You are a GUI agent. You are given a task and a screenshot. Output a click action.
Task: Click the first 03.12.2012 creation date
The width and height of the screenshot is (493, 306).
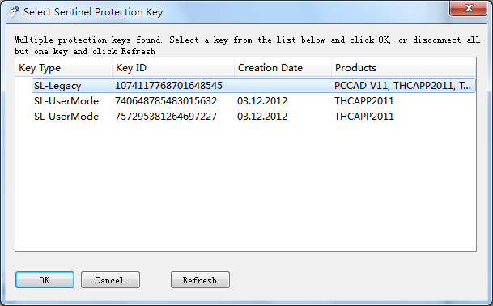pos(262,101)
